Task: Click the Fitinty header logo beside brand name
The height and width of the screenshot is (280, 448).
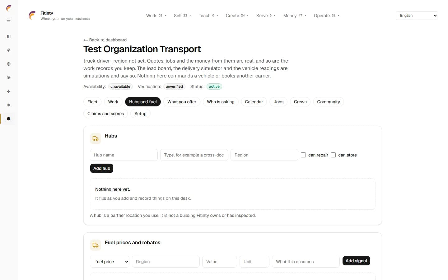Action: coord(32,16)
